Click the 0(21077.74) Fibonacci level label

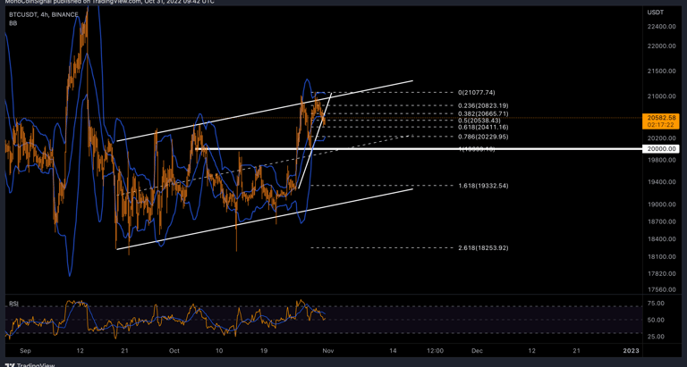(x=476, y=93)
